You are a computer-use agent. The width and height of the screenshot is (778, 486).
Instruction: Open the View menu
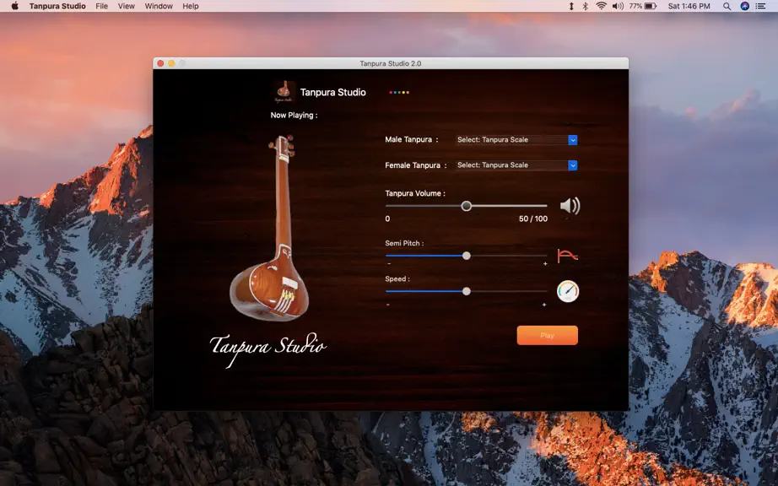tap(126, 6)
